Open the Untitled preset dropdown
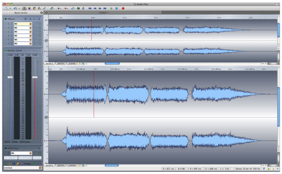This screenshot has height=174, width=282. (40, 168)
